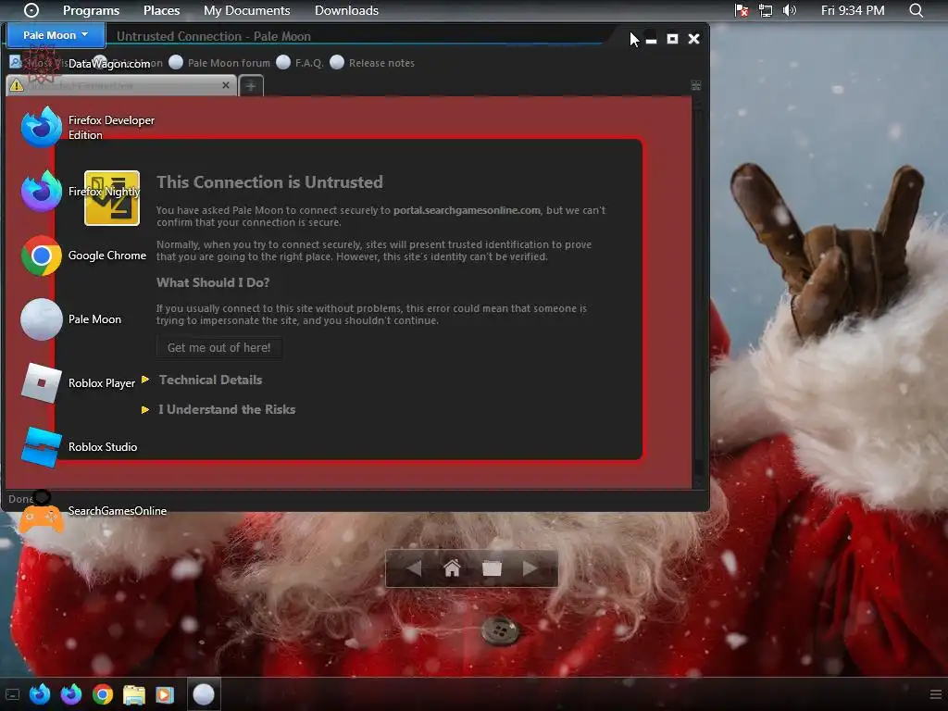The image size is (948, 711).
Task: Select the Untrusted Connection tab
Action: pos(121,86)
